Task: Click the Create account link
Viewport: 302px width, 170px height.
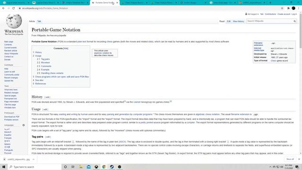Action: (284, 14)
